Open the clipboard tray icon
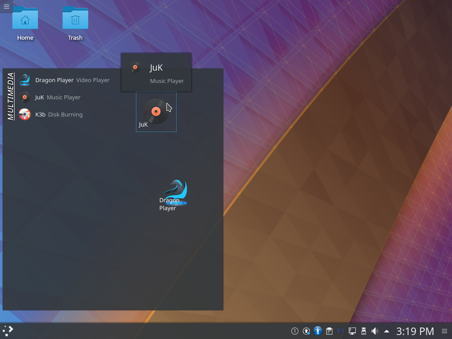The image size is (452, 339). 329,331
